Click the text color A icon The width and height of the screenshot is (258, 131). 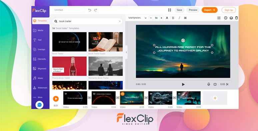(167, 18)
